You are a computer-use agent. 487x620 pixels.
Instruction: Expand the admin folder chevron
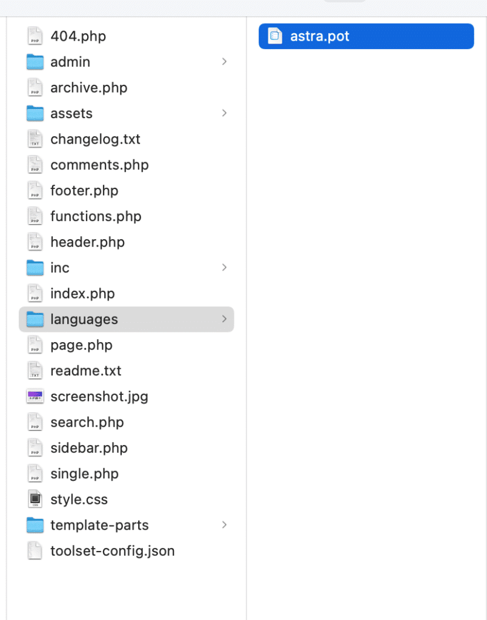(x=224, y=62)
